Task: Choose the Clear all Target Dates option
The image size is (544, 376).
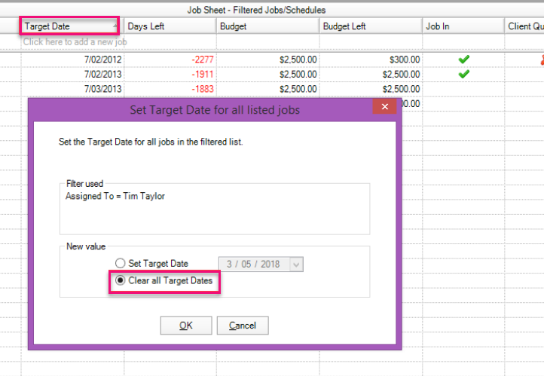Action: (119, 281)
